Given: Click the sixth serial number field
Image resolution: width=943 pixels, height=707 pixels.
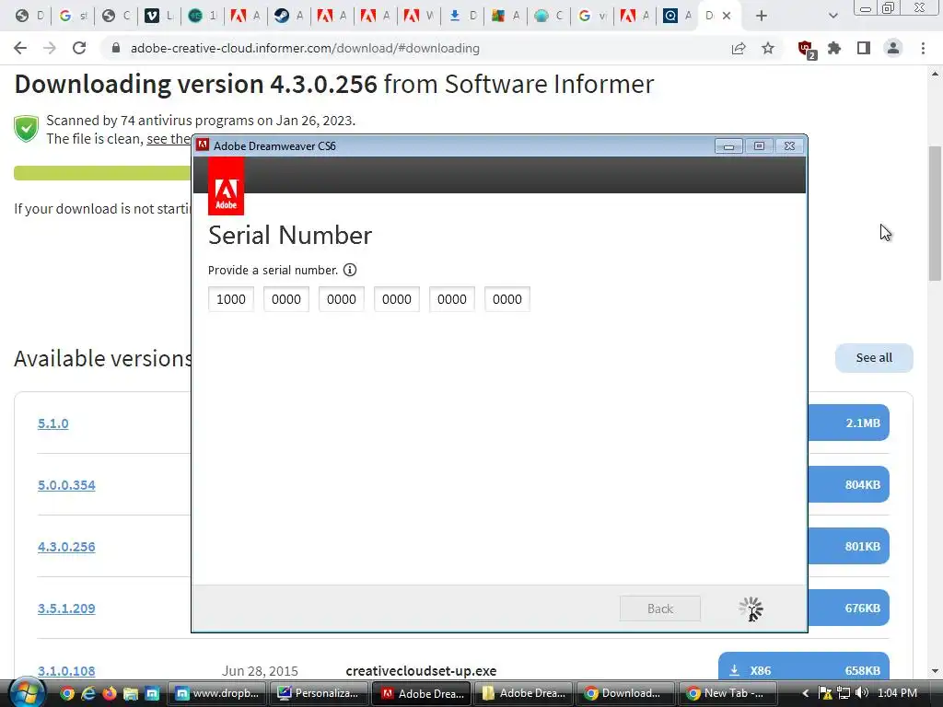Looking at the screenshot, I should 507,299.
